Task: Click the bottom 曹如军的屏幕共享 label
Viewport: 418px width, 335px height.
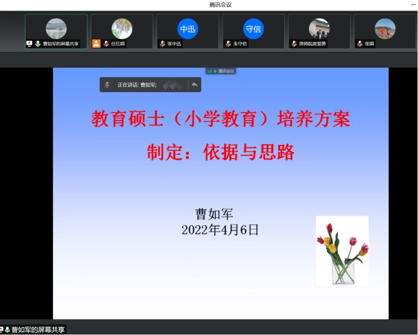Action: click(x=38, y=330)
